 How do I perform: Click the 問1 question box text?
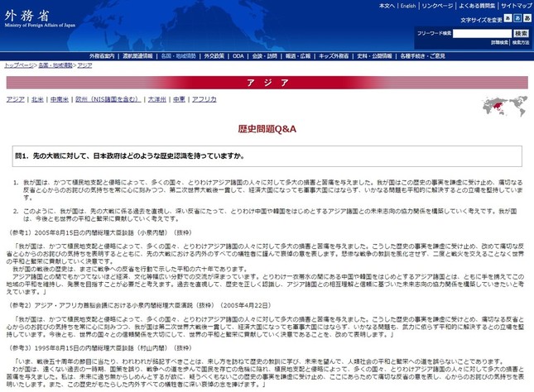(x=130, y=156)
